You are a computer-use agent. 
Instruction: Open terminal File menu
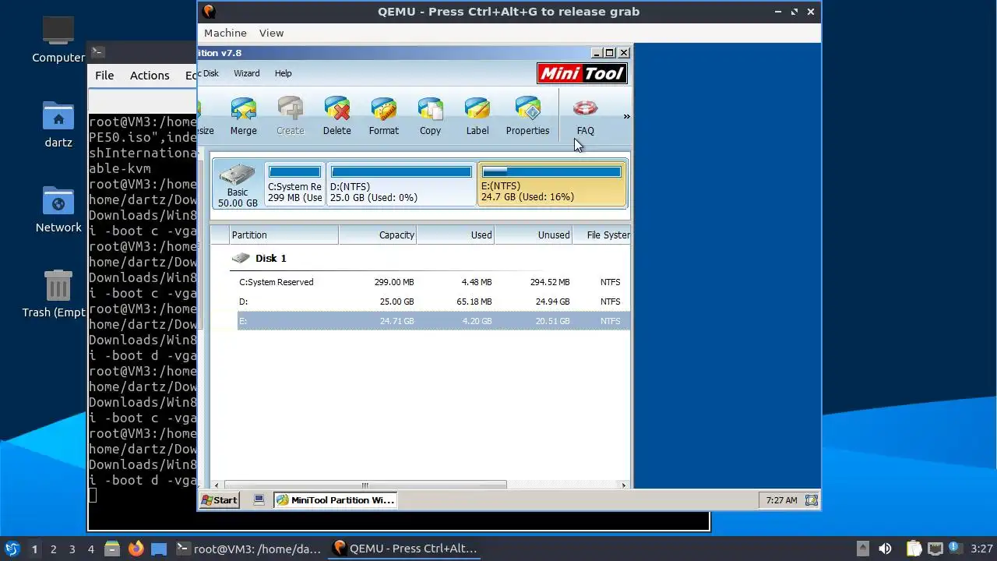pyautogui.click(x=104, y=76)
